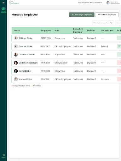Screen dimensions: 121x161
Task: Click William Blake's avatar photo
Action: [16, 38]
